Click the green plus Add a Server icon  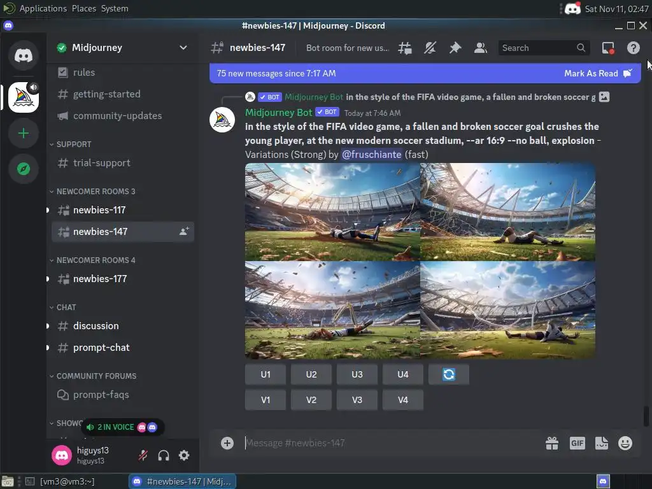(24, 133)
